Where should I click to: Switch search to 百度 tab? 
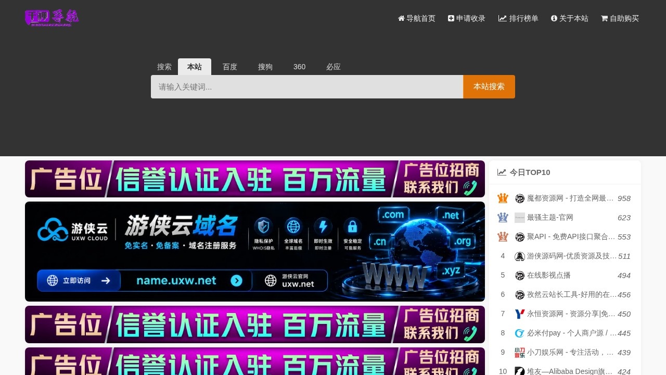pyautogui.click(x=230, y=67)
